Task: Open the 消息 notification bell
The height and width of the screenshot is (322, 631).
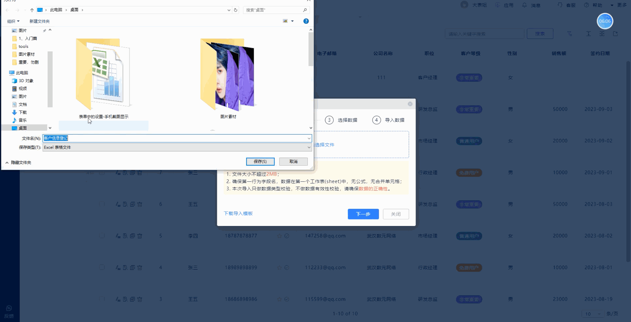Action: click(x=531, y=5)
